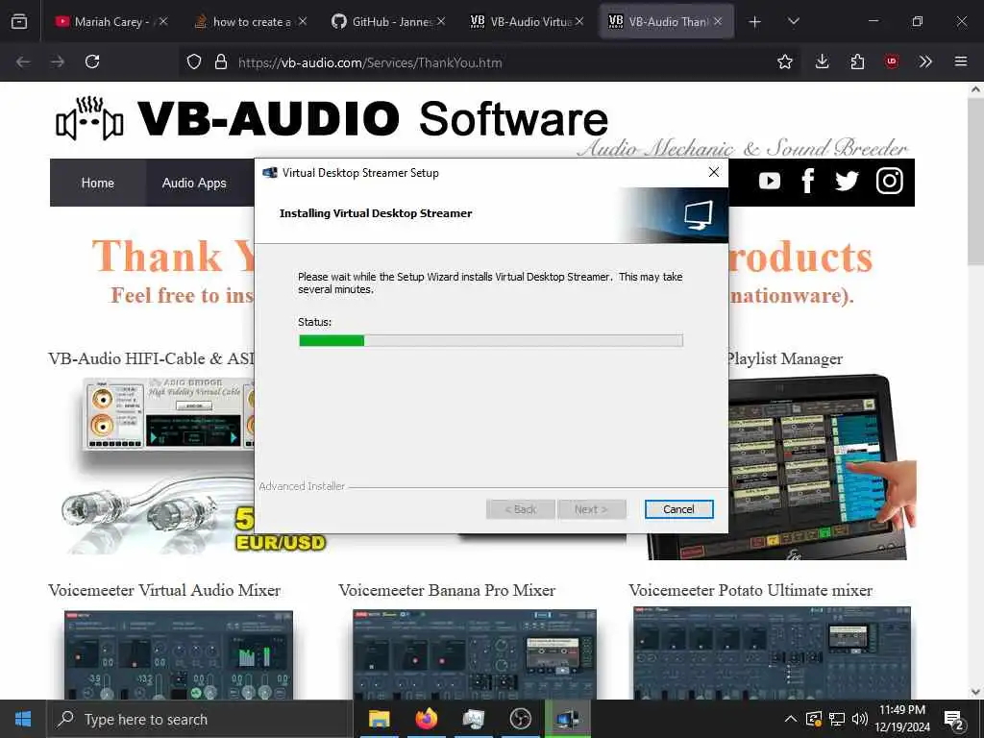
Task: Click the Voicemeeter Banana Pro Mixer heading
Action: pos(447,591)
